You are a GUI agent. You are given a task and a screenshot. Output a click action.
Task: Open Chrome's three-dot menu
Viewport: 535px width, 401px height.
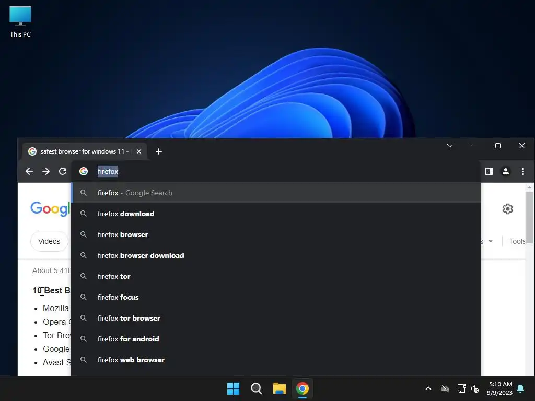tap(522, 171)
